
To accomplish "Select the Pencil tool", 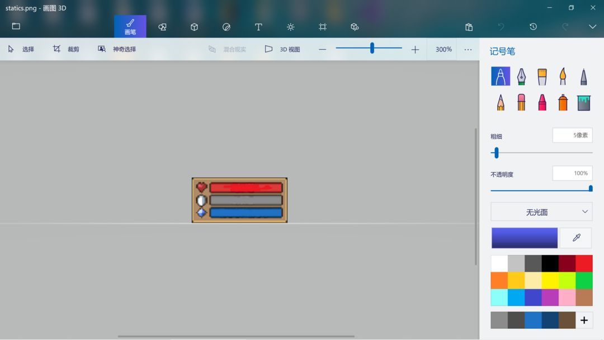I will [501, 102].
